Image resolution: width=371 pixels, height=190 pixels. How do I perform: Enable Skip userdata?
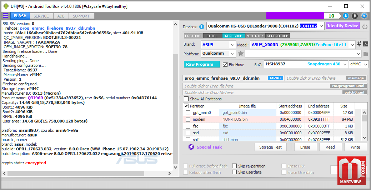(234, 172)
